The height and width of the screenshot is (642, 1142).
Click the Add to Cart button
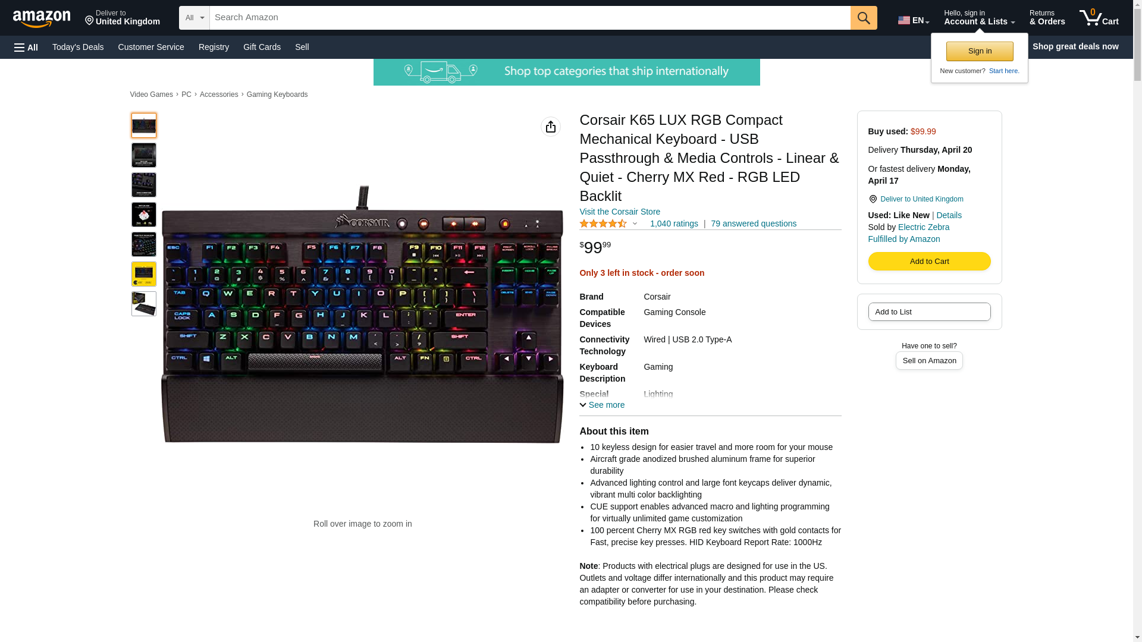[x=929, y=262]
